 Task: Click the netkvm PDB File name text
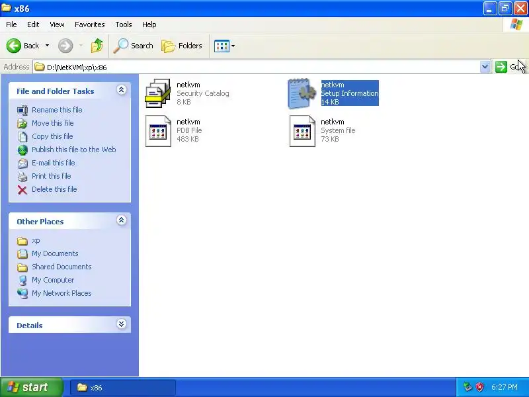tap(188, 122)
